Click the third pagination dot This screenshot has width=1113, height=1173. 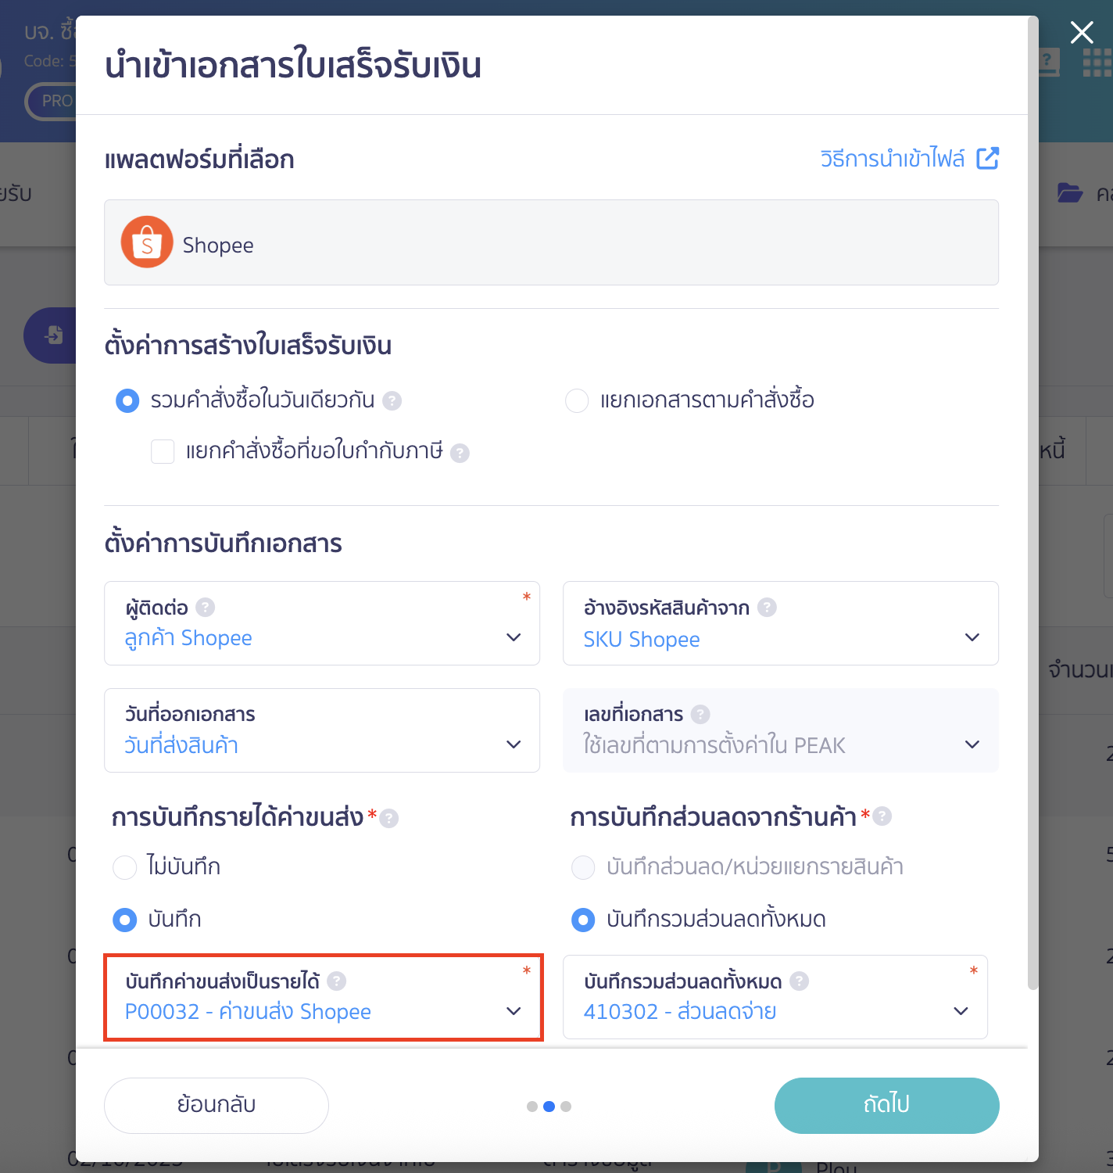point(566,1106)
